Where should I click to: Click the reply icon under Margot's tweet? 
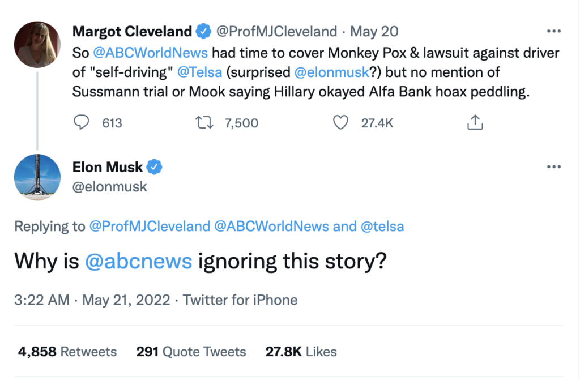pyautogui.click(x=83, y=122)
